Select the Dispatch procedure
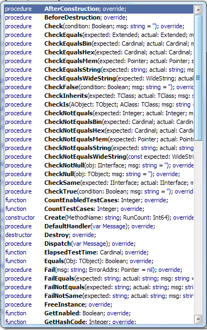 point(99,244)
